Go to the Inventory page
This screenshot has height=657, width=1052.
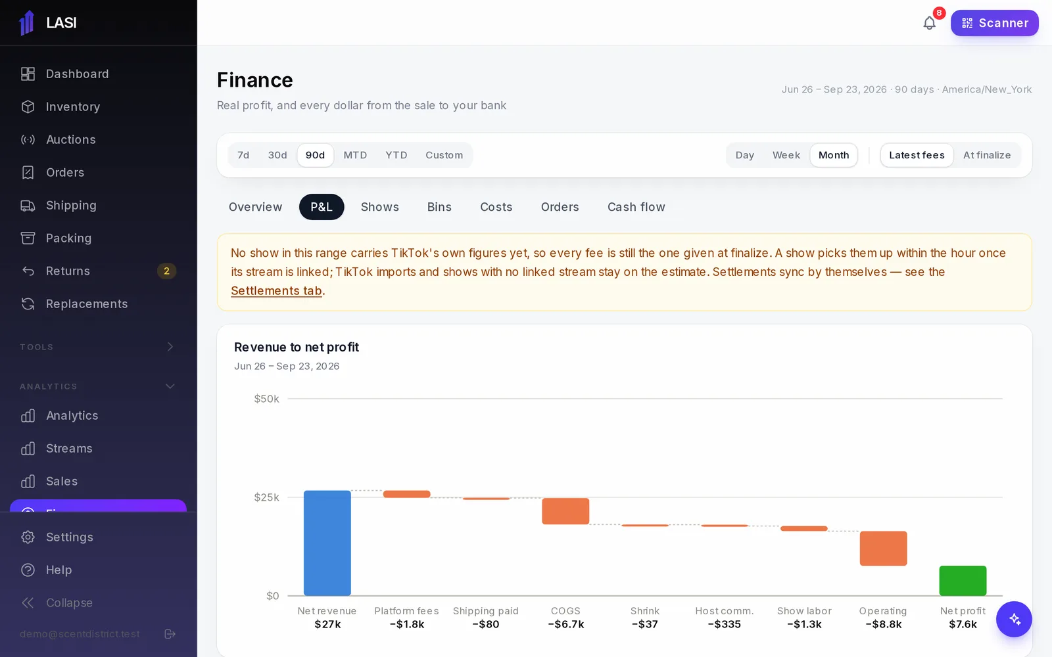tap(99, 107)
